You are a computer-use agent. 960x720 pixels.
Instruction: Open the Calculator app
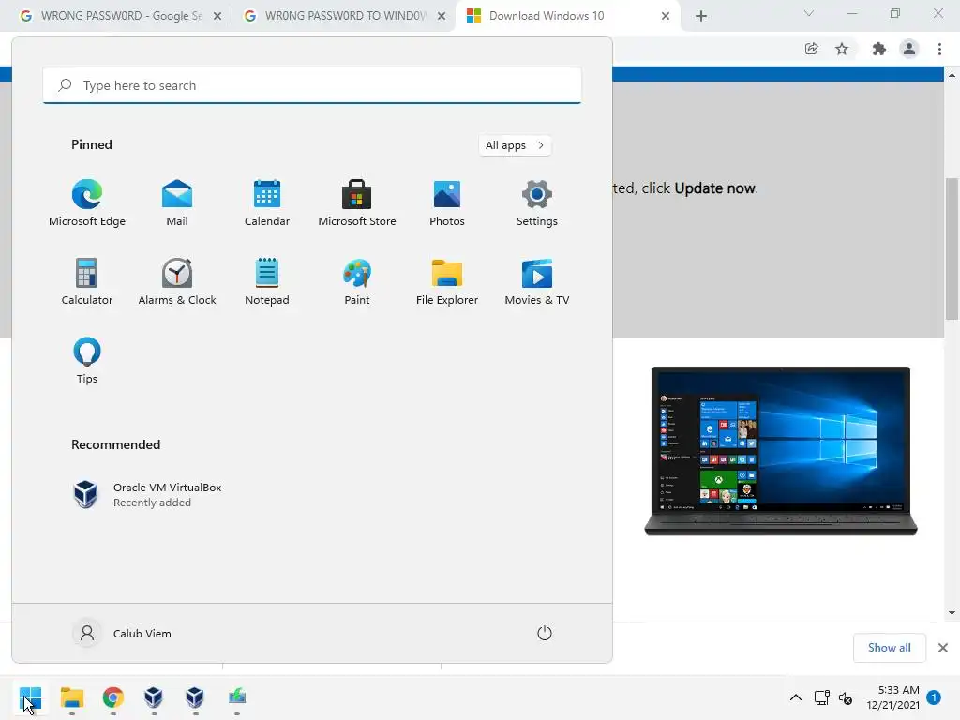[87, 281]
